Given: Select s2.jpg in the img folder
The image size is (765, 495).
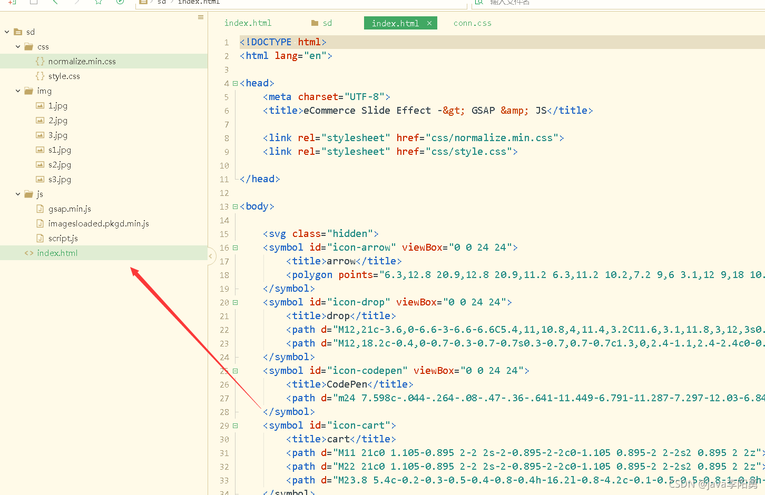Looking at the screenshot, I should point(60,165).
